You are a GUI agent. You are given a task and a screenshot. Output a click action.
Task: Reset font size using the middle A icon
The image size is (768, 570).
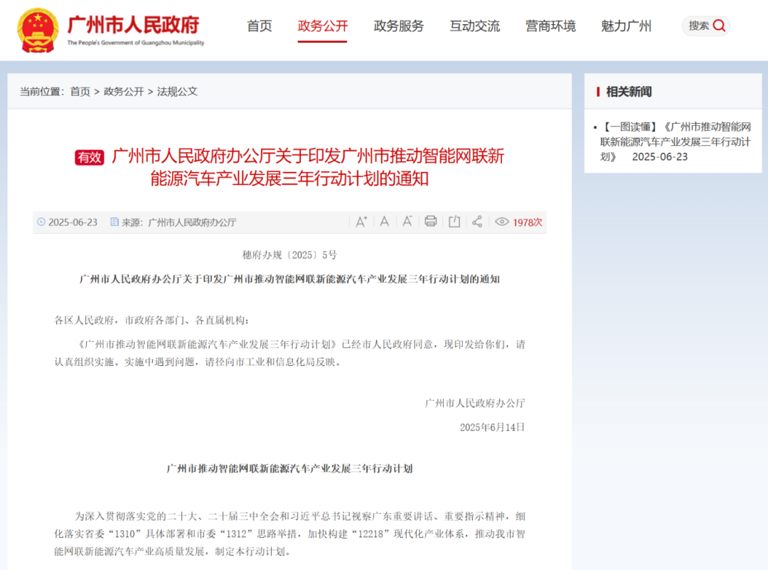384,222
